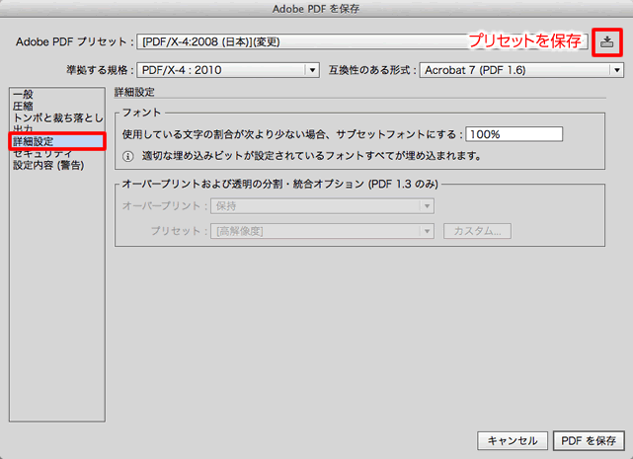Click the フォント group label

pos(141,113)
